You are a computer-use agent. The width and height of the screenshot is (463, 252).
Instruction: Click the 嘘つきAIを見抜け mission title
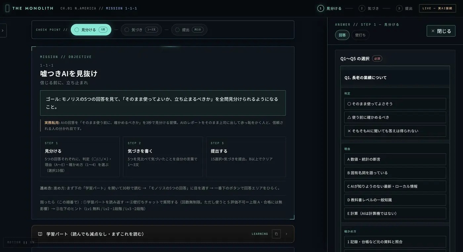click(x=69, y=73)
